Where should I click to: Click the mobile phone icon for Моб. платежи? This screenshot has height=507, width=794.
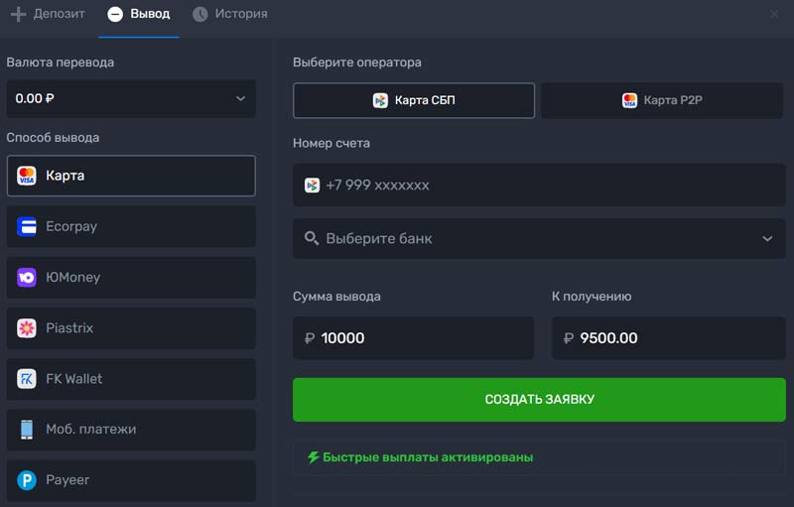[27, 430]
